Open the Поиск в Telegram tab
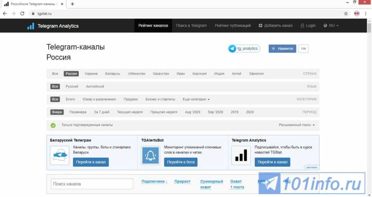The height and width of the screenshot is (197, 372). 191,26
